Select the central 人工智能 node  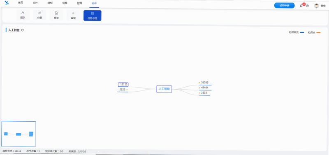(164, 89)
